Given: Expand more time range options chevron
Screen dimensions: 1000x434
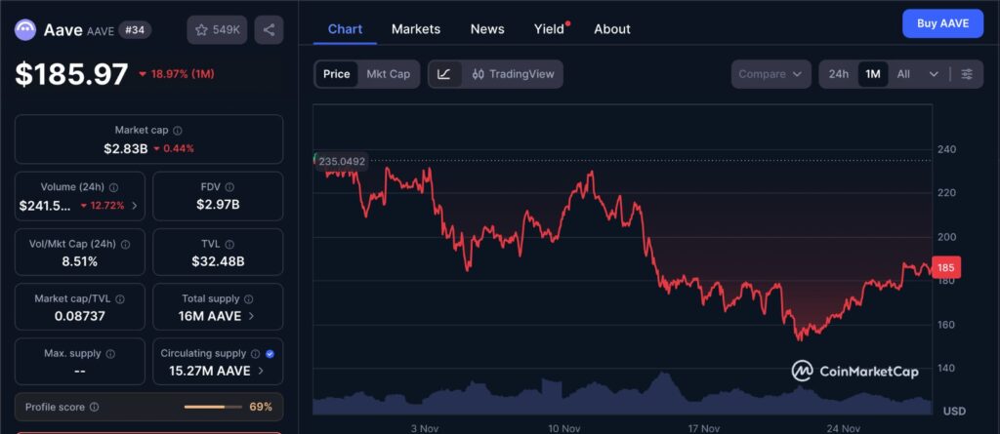Looking at the screenshot, I should pyautogui.click(x=934, y=74).
